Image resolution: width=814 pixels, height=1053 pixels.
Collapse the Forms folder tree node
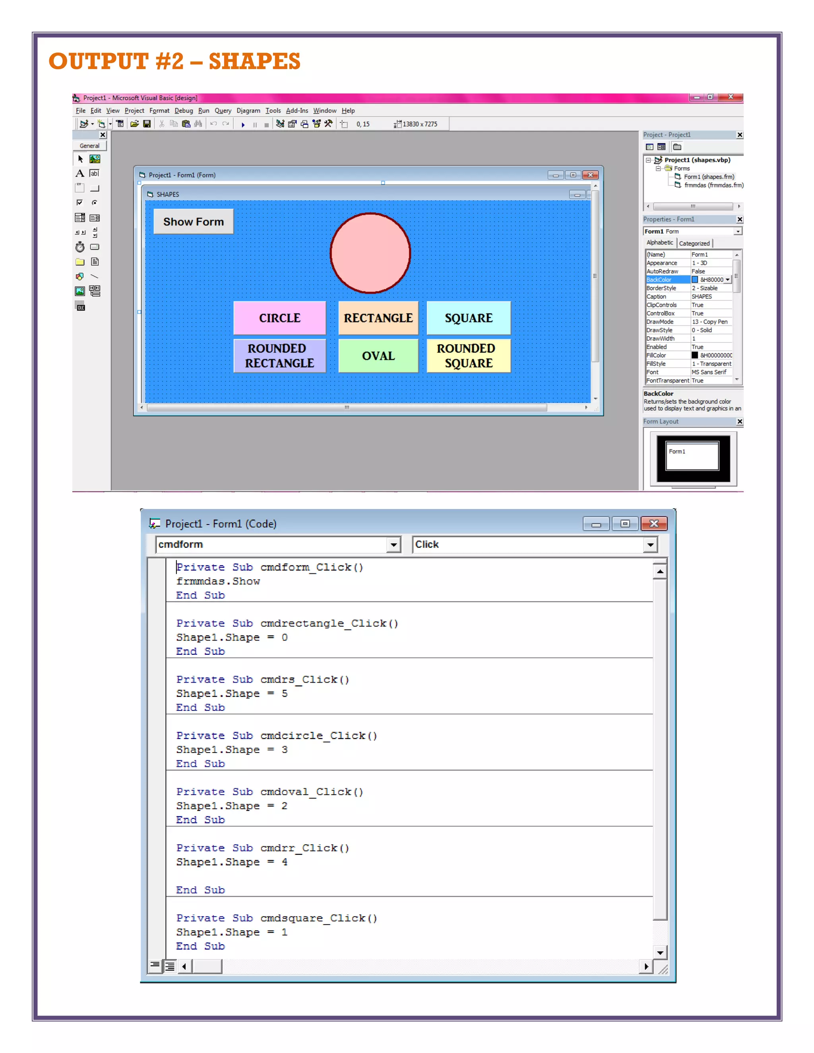click(658, 169)
